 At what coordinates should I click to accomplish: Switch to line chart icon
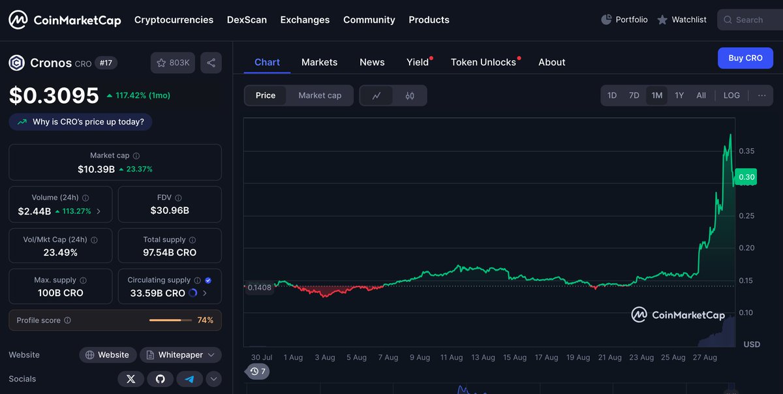[376, 95]
